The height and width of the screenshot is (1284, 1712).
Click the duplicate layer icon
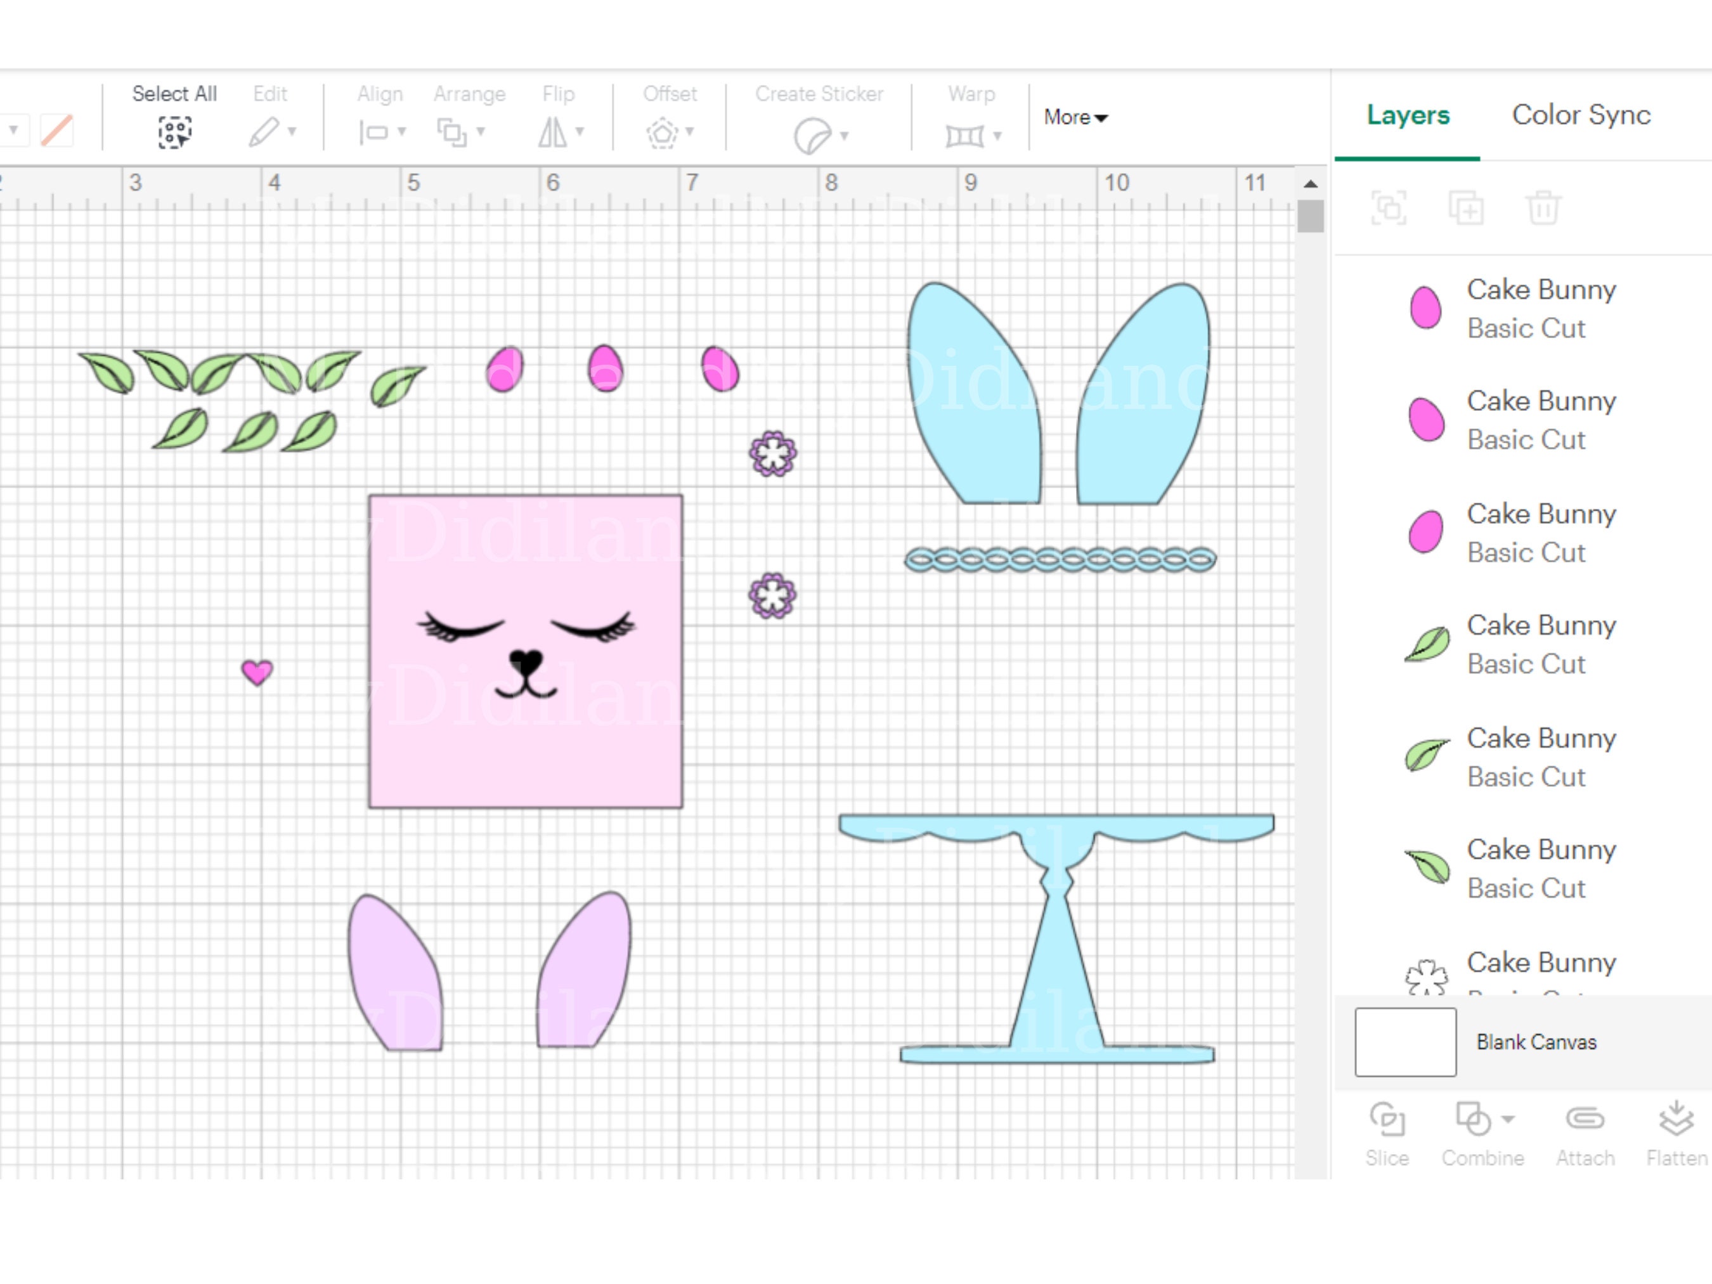1467,207
